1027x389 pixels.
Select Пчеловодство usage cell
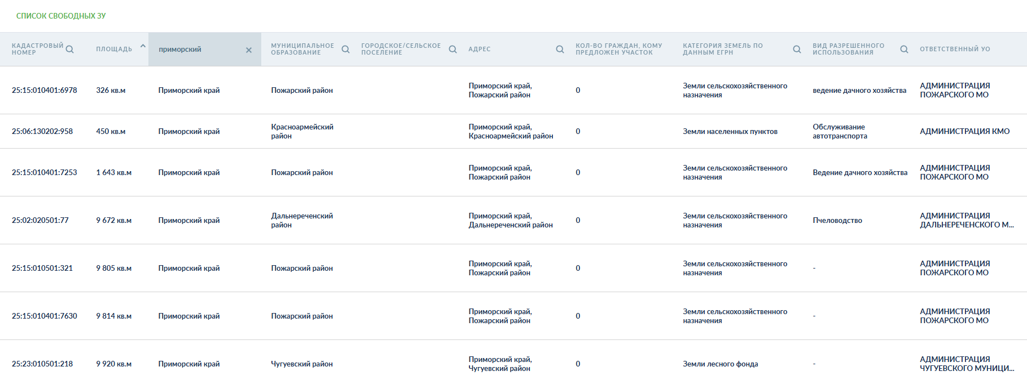pos(837,220)
